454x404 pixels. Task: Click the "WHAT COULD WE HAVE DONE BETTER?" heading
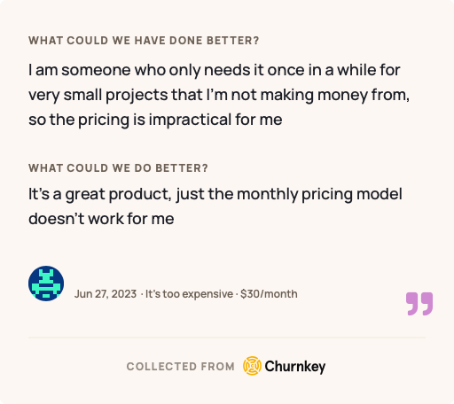144,41
